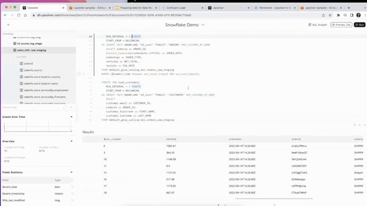Click the Upsolver back arrow icon

coord(9,25)
